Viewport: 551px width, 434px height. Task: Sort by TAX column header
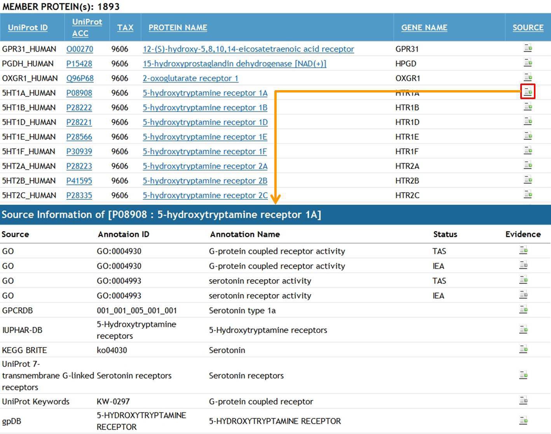125,28
